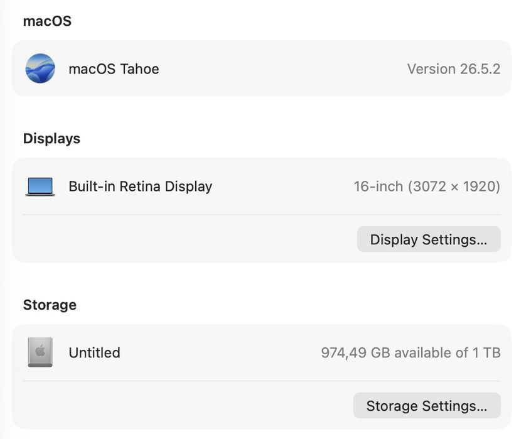Select the Untitled volume name
Image resolution: width=526 pixels, height=439 pixels.
tap(94, 353)
